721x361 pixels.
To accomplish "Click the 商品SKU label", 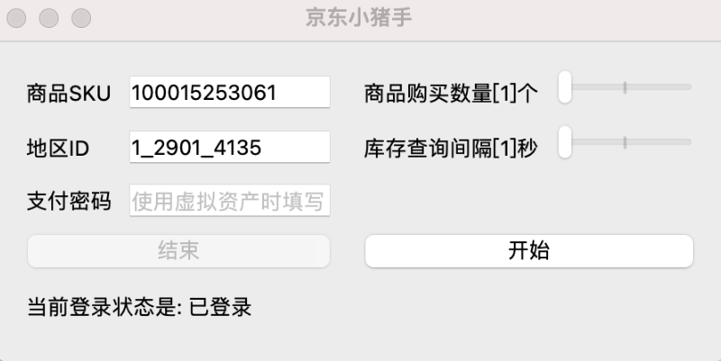I will (69, 94).
